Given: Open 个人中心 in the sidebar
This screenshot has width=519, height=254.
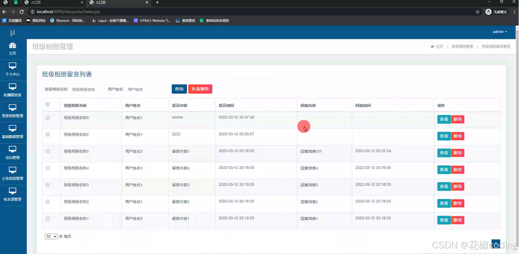Looking at the screenshot, I should pos(12,69).
